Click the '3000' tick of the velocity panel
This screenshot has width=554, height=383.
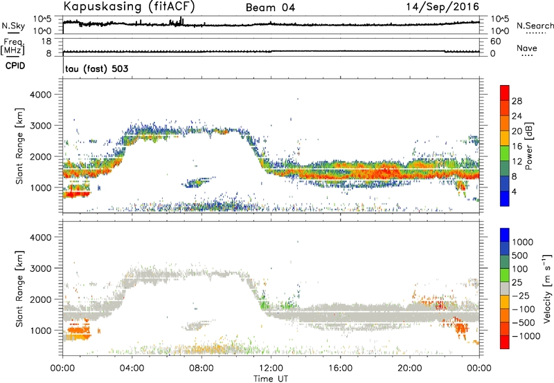pos(40,268)
